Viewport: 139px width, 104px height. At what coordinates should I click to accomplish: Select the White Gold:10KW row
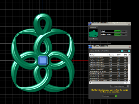[x=109, y=76]
